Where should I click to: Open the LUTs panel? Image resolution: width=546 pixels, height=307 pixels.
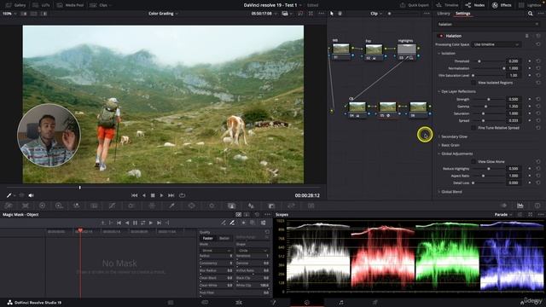coord(41,5)
